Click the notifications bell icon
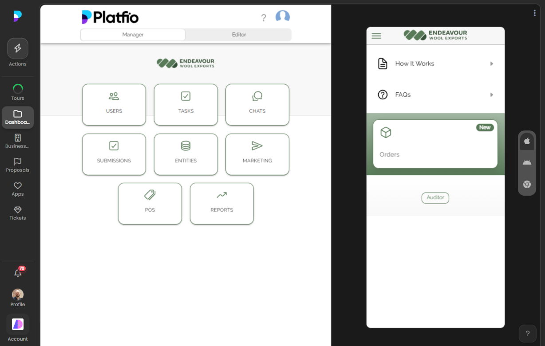The width and height of the screenshot is (545, 346). coord(18,273)
